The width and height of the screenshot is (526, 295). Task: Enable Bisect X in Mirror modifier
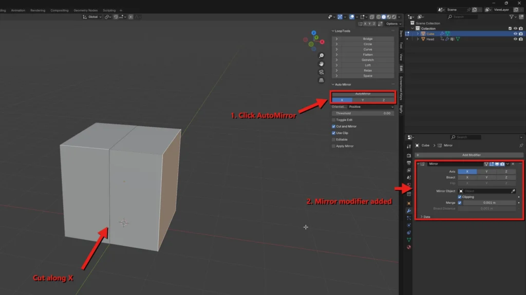point(467,178)
